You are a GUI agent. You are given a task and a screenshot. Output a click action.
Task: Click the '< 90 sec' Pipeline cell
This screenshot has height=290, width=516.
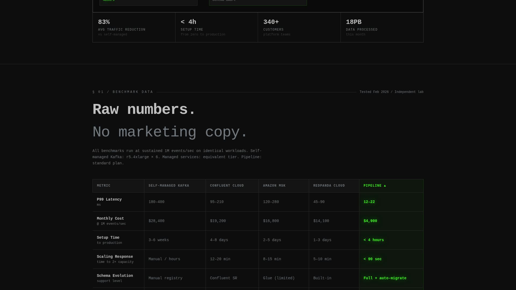coord(391,259)
